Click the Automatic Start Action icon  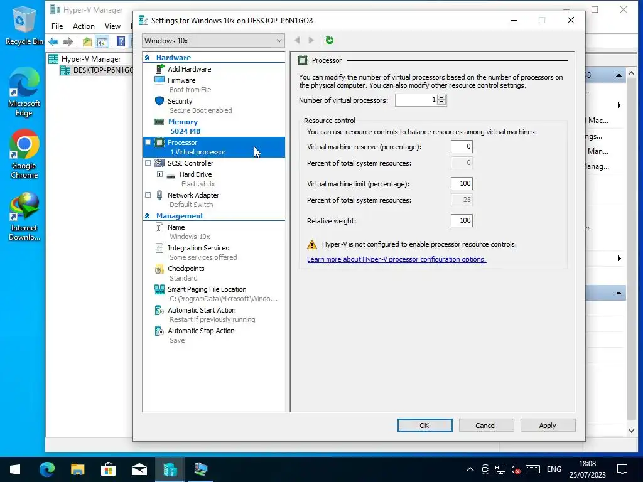point(159,310)
